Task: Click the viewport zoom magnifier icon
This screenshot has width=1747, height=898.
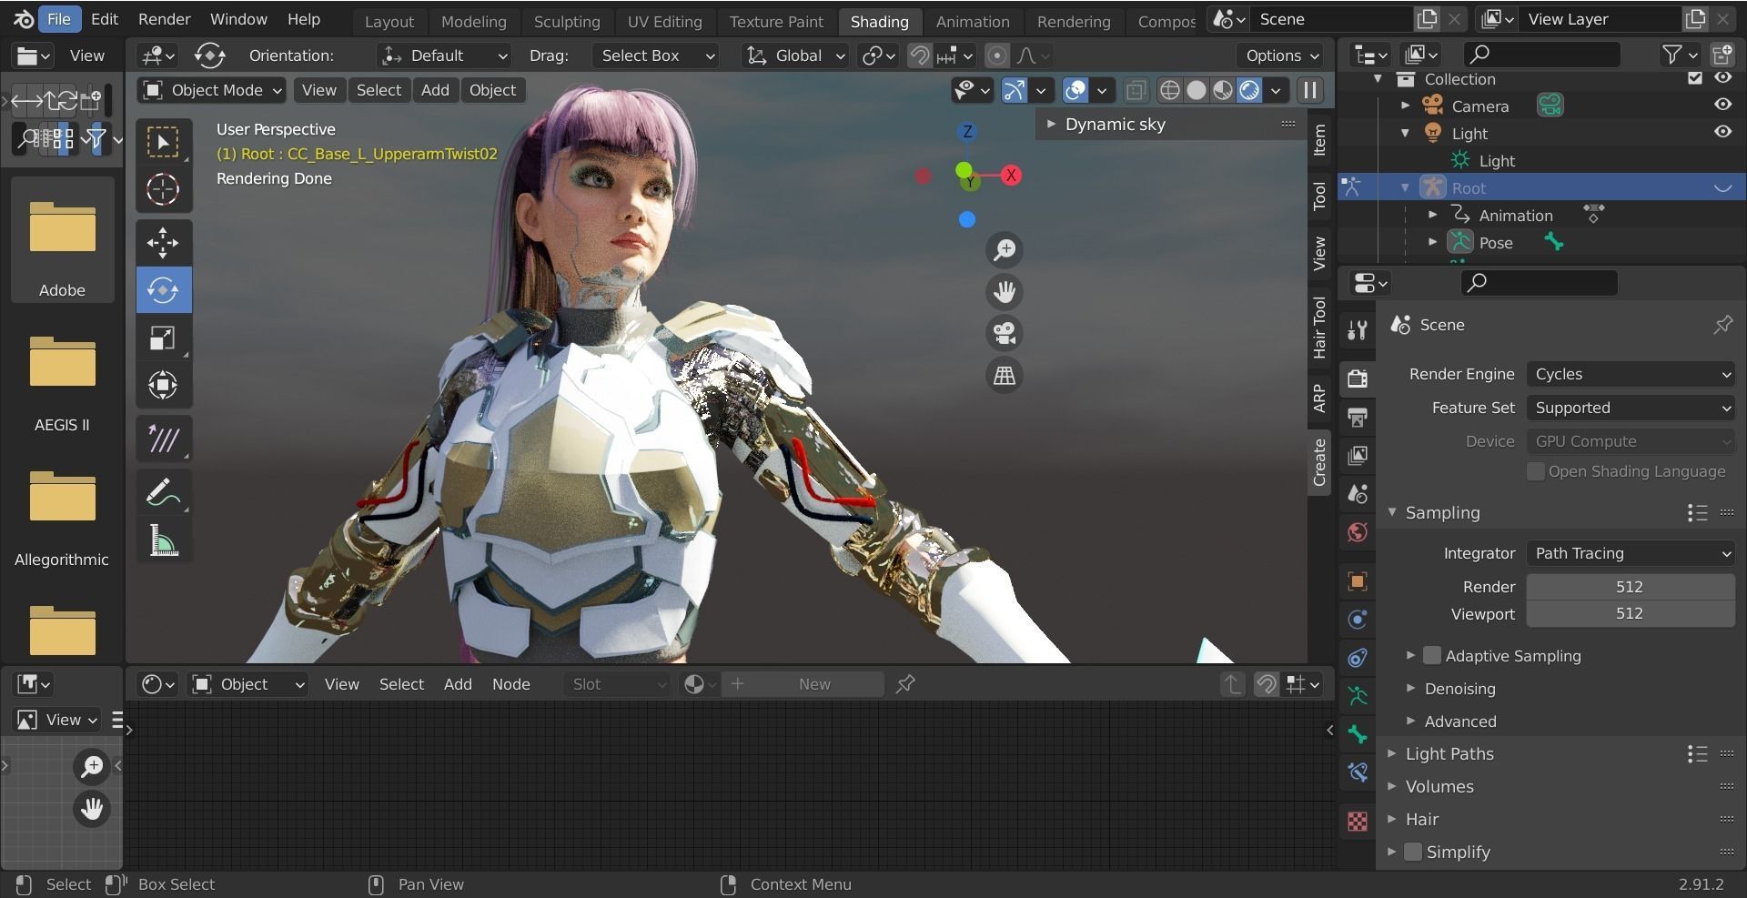Action: 1005,250
